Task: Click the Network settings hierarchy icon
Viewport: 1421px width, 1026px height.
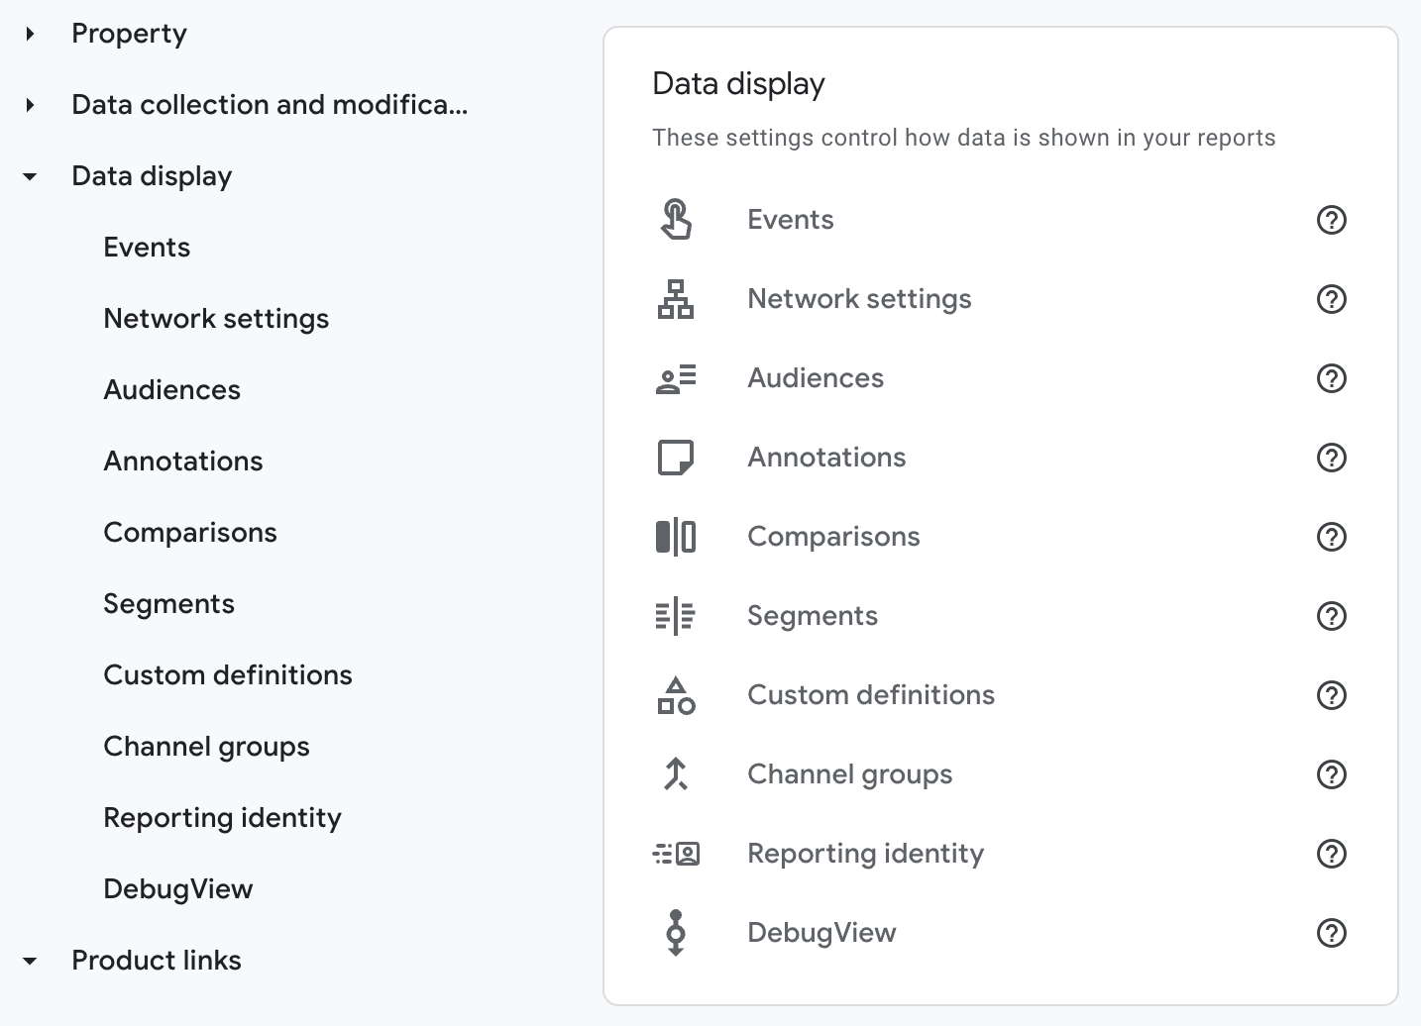Action: (x=676, y=299)
